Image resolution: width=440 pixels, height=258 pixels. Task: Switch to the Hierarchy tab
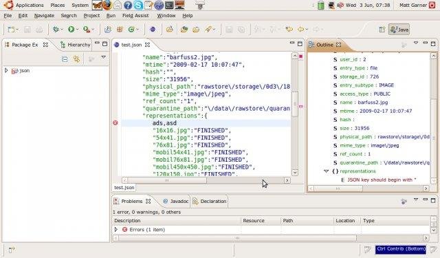[x=76, y=45]
